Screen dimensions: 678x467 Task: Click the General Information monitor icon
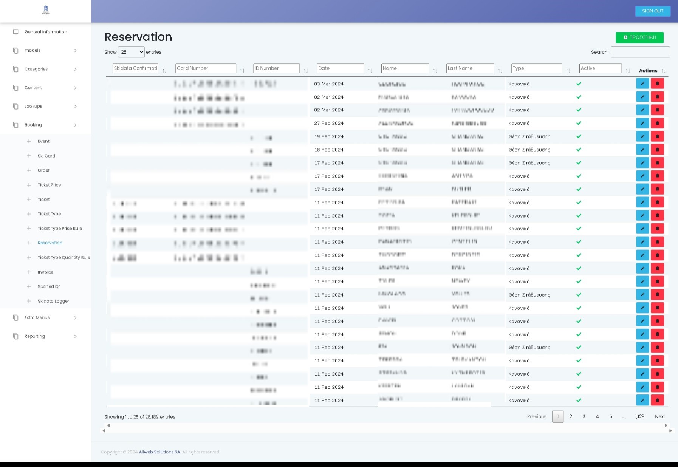(16, 32)
